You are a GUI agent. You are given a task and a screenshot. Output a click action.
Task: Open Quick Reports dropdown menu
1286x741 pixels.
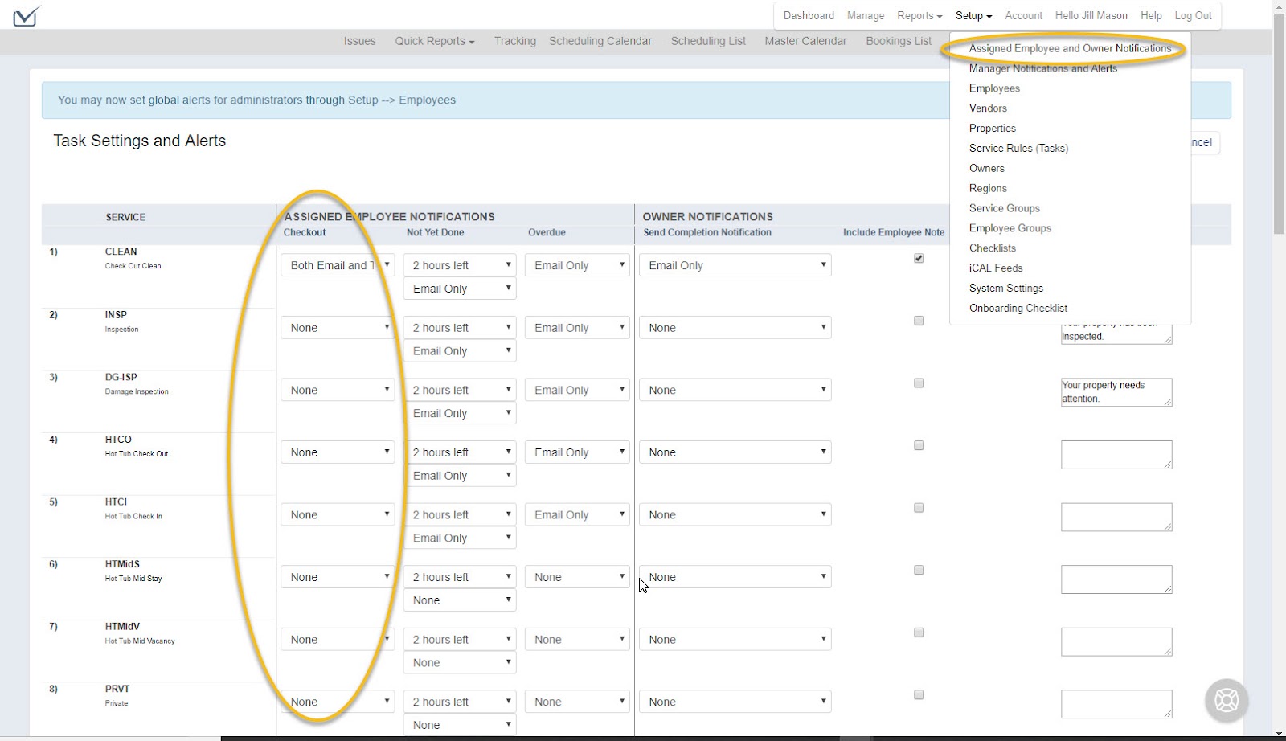point(435,41)
